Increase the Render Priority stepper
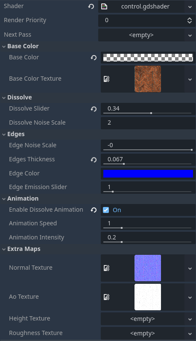This screenshot has width=196, height=341. tap(190, 19)
